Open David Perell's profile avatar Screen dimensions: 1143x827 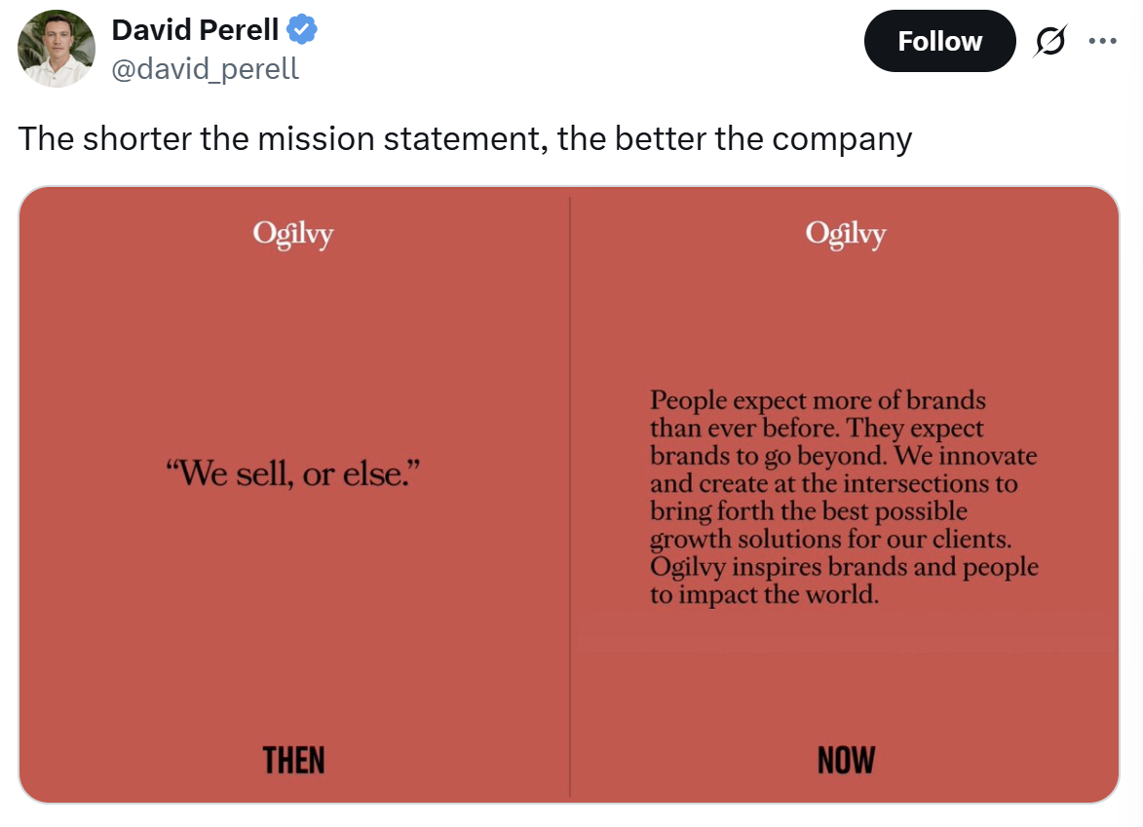57,49
